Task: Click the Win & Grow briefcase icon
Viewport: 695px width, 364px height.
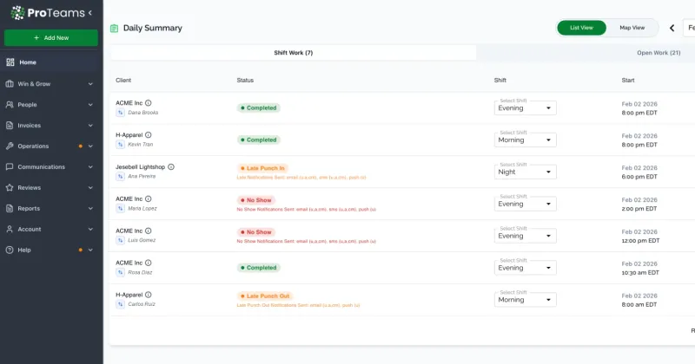Action: (10, 83)
